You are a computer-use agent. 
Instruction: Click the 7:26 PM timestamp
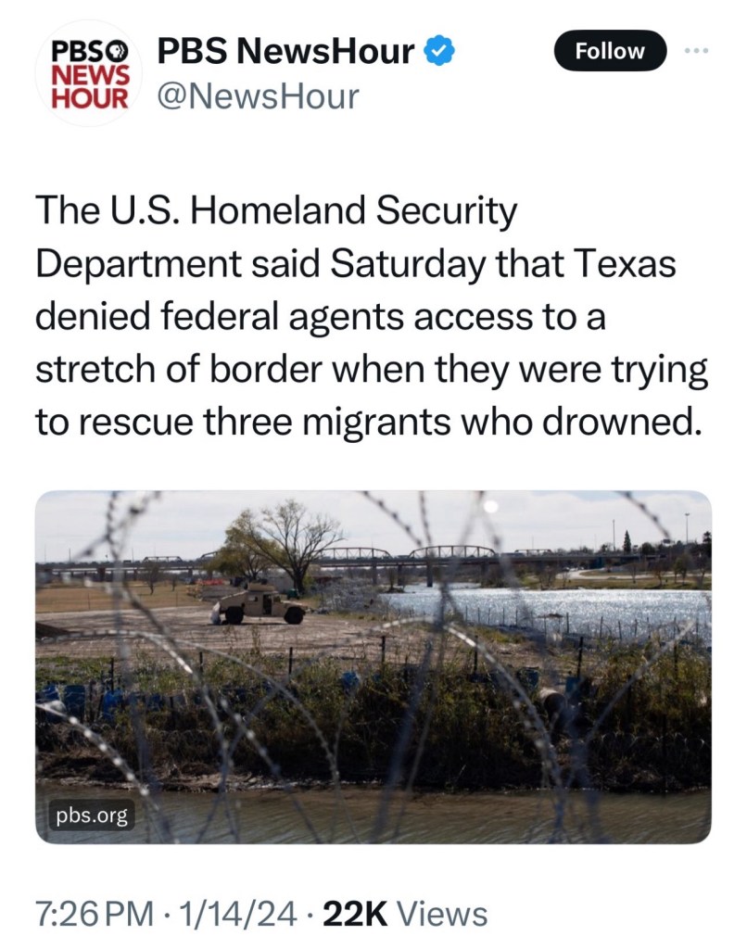95,914
